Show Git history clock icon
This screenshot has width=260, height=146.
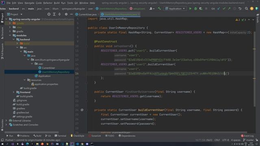click(234, 9)
